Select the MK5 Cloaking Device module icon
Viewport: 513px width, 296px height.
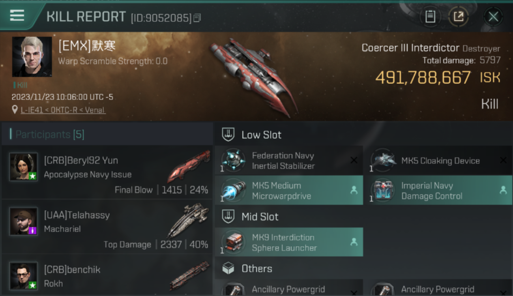tap(382, 160)
